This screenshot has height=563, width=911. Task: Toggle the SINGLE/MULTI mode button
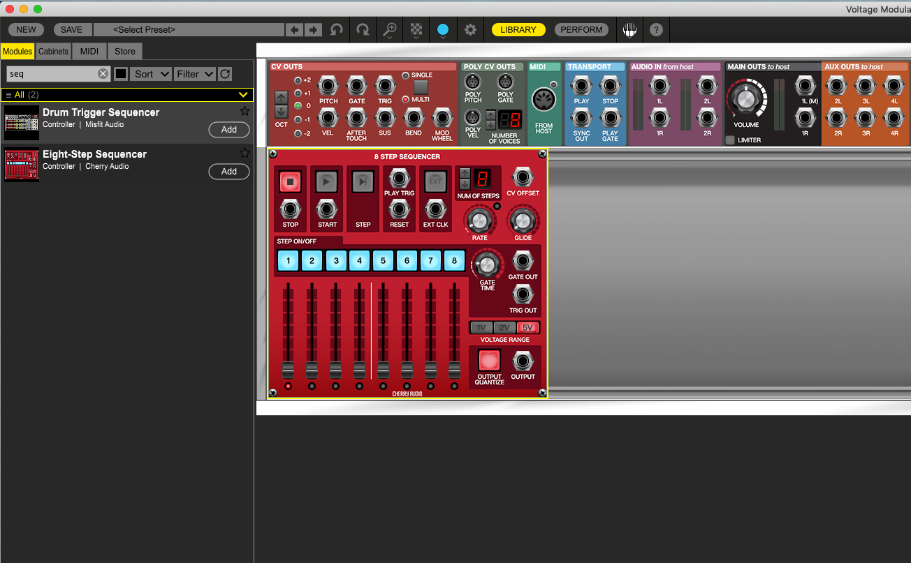click(421, 87)
